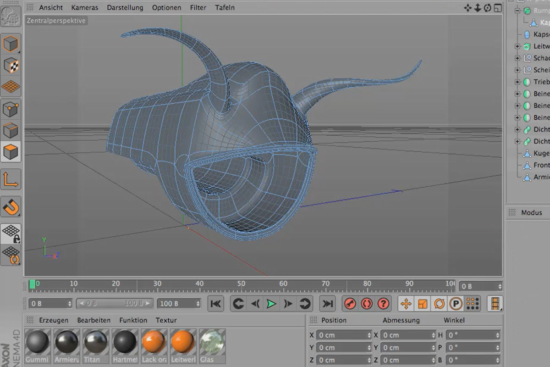Screen dimensions: 550x367
Task: Open the Erzeugen material menu
Action: click(54, 320)
